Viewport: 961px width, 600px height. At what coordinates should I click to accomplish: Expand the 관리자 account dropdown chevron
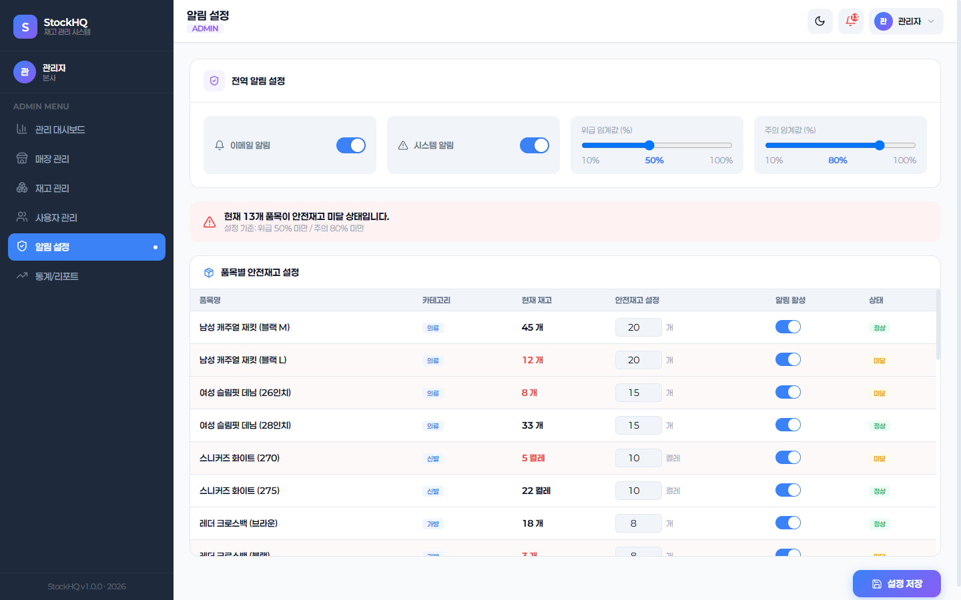coord(931,21)
